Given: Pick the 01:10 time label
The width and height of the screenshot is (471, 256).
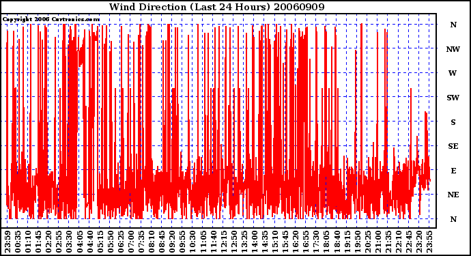Looking at the screenshot, I should point(28,242).
